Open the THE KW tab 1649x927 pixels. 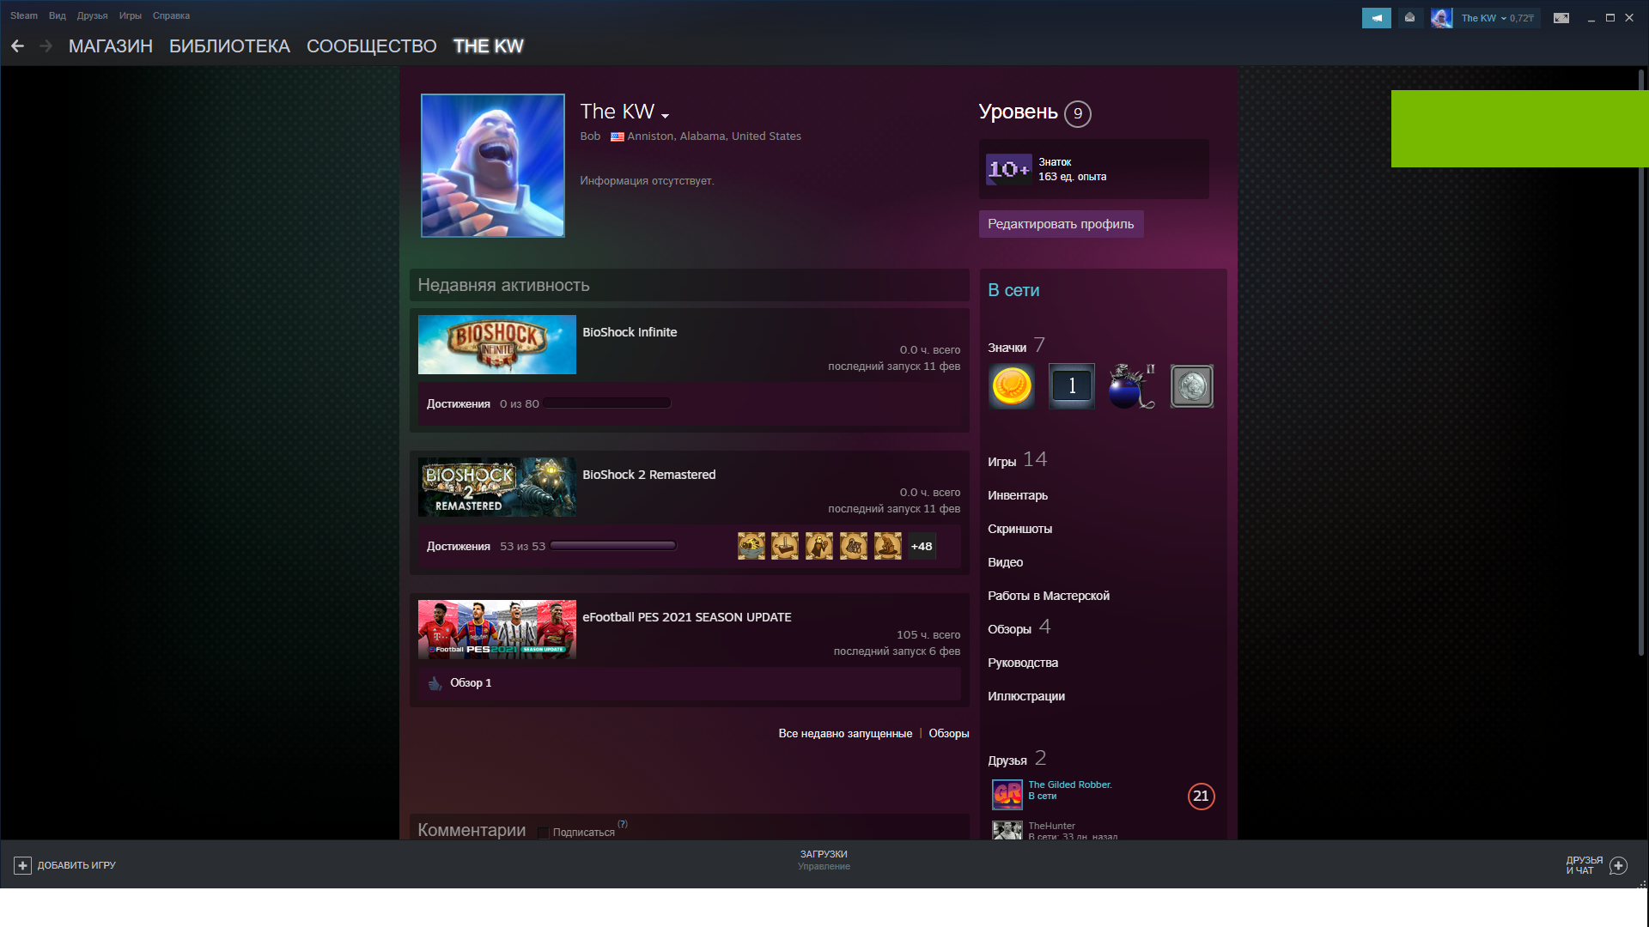(489, 46)
